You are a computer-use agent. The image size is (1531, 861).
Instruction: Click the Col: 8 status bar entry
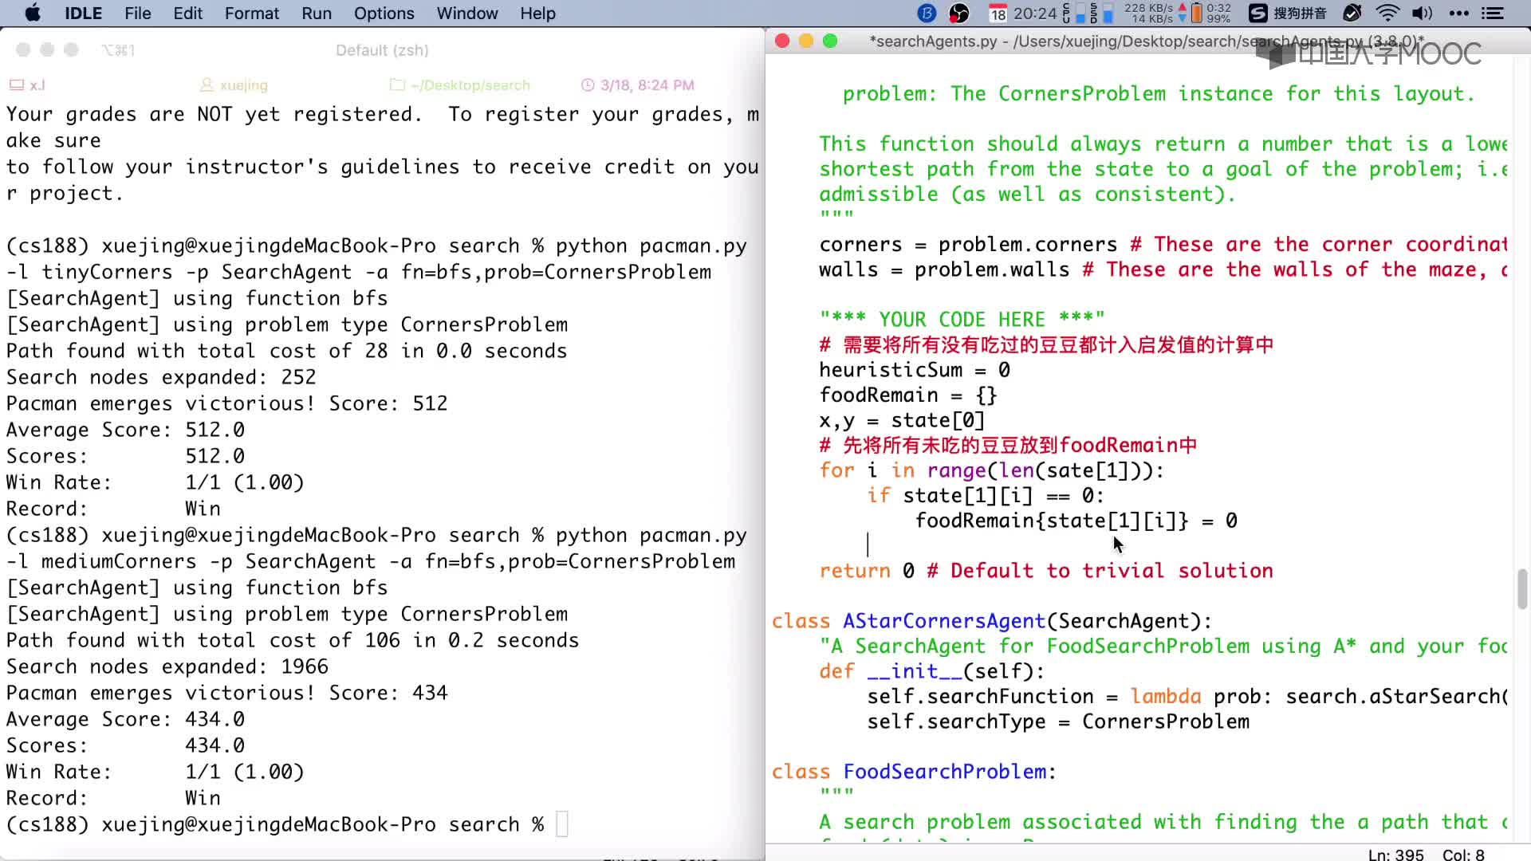point(1463,854)
